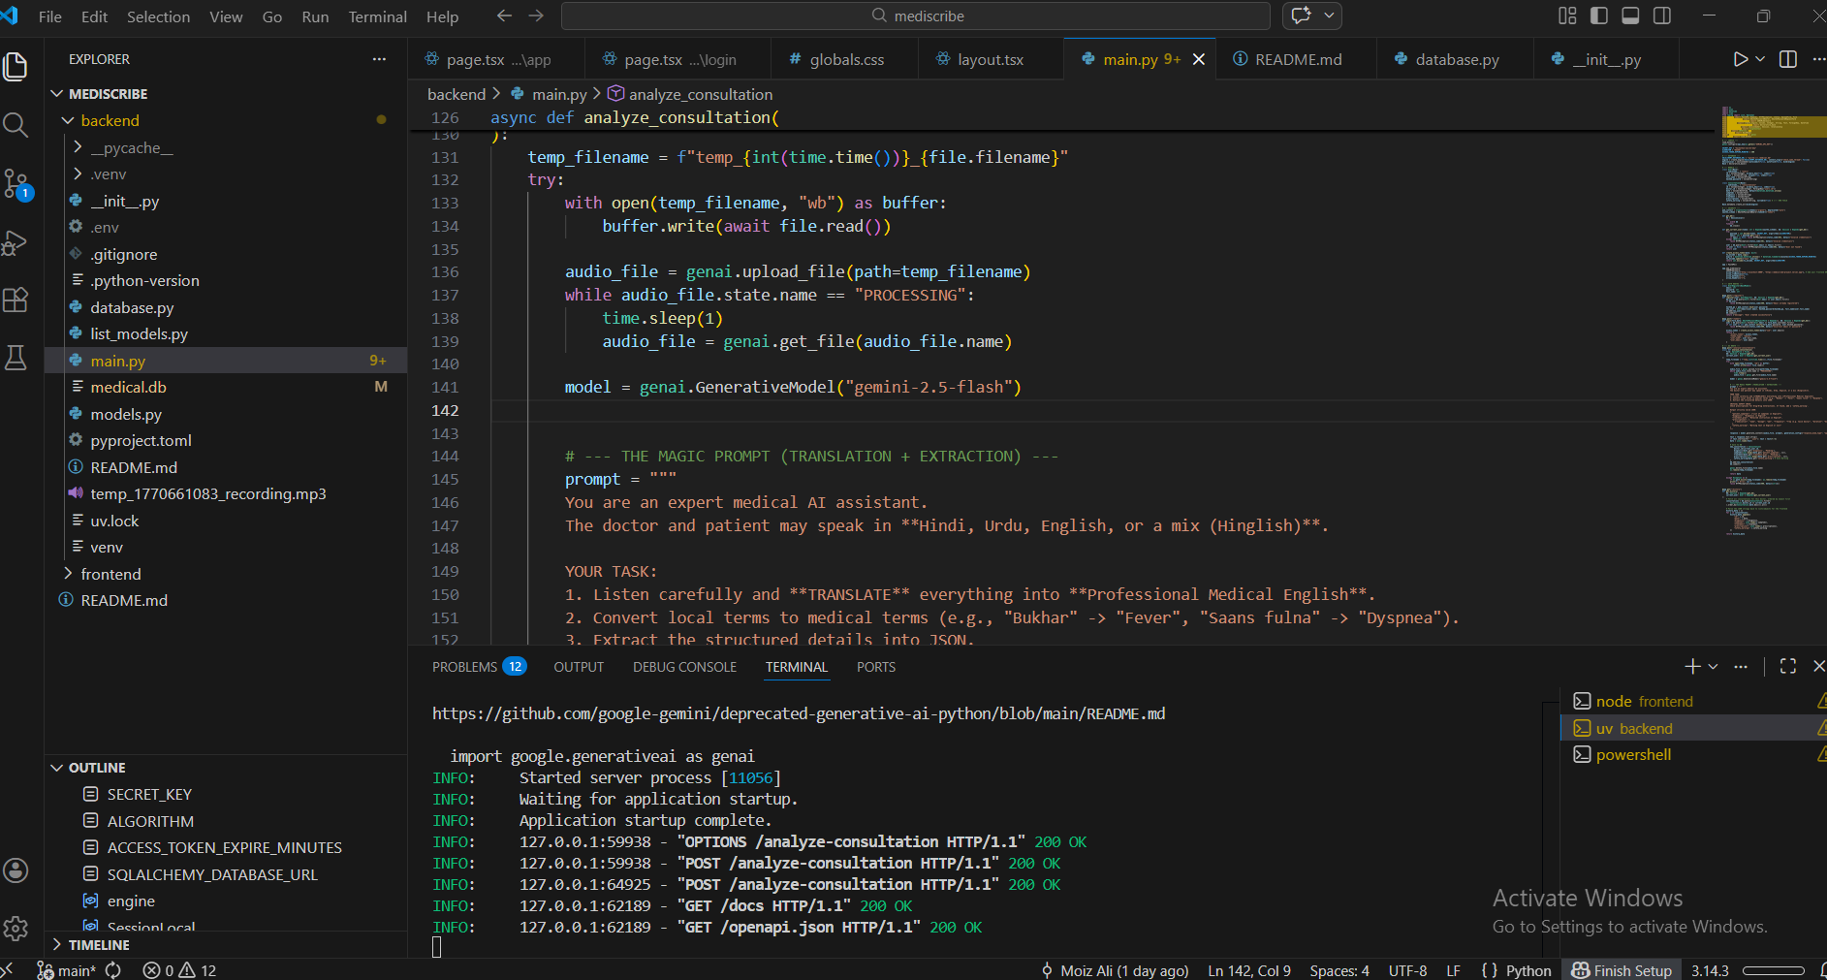Open Manage settings gear icon

point(16,929)
